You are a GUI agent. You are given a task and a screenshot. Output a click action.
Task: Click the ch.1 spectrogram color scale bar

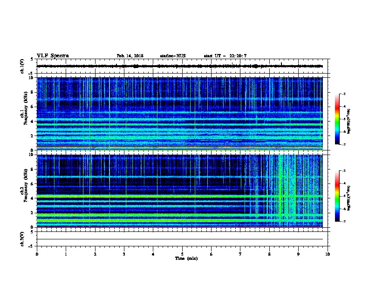(x=337, y=119)
